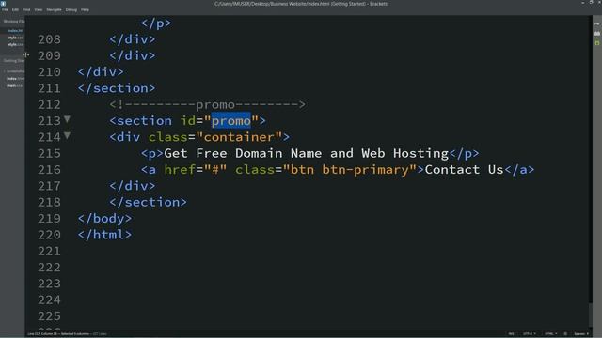
Task: Click the vertical scrollbar thumb of the editor
Action: [591, 315]
